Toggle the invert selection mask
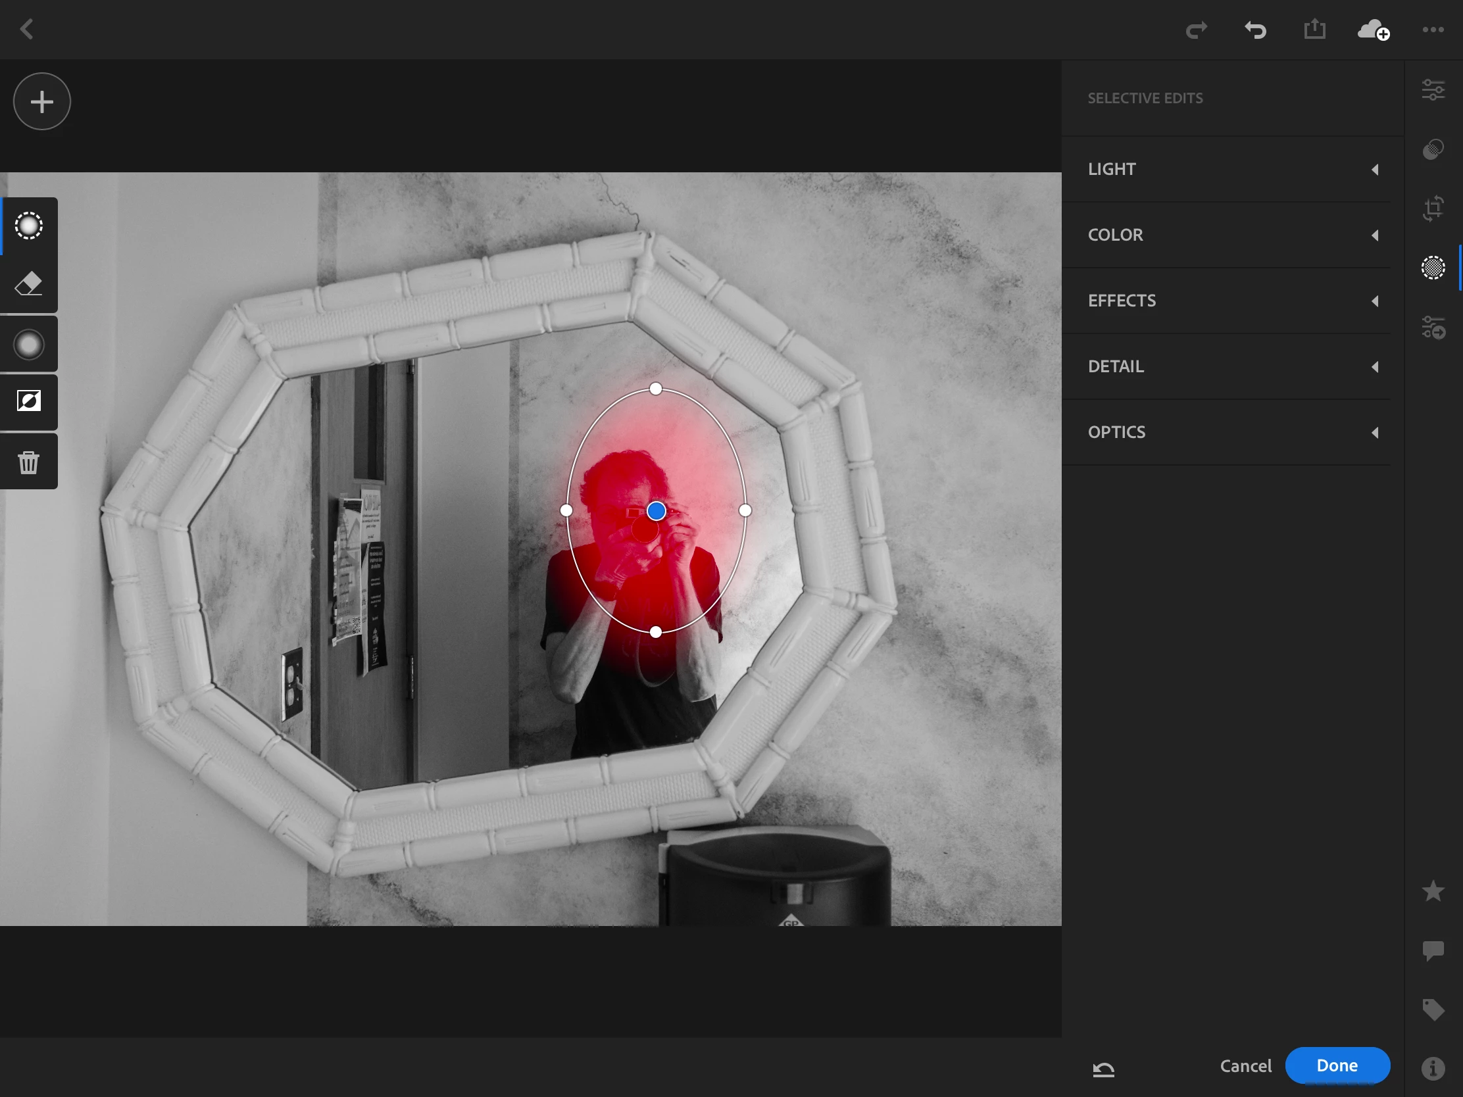Image resolution: width=1463 pixels, height=1097 pixels. (x=28, y=401)
